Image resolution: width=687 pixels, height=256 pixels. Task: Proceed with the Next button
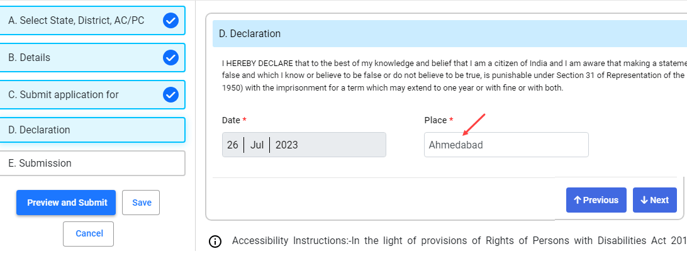tap(655, 200)
